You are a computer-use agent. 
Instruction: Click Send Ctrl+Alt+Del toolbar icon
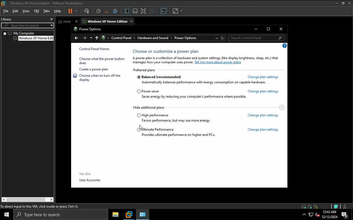87,11
